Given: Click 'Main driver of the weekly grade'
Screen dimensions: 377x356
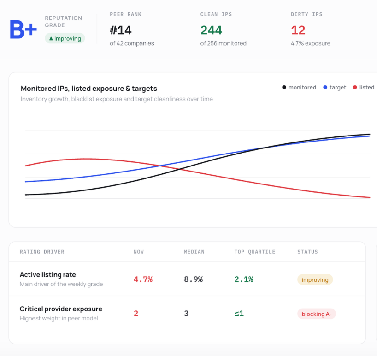Looking at the screenshot, I should click(x=61, y=284).
